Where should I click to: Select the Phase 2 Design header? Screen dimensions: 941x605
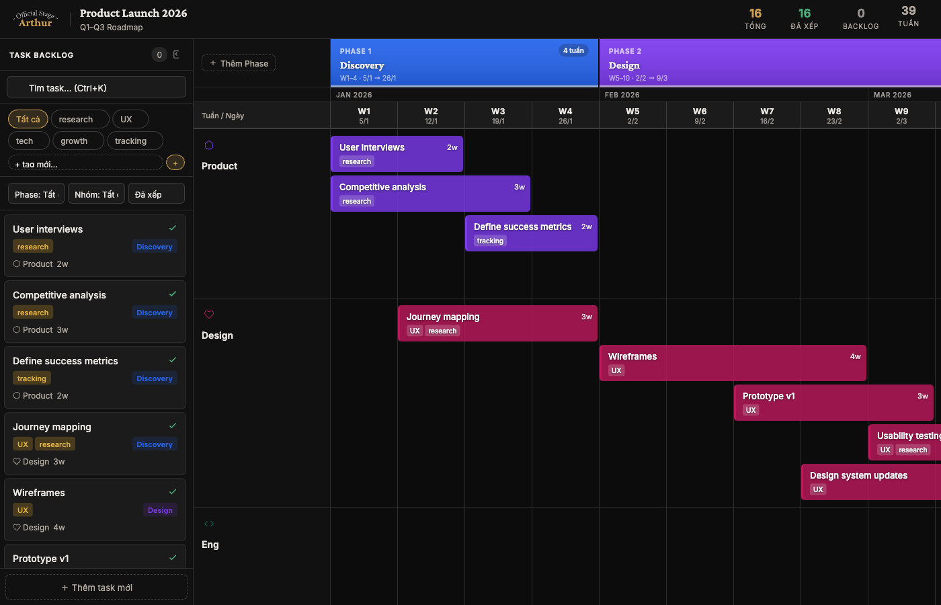point(770,63)
